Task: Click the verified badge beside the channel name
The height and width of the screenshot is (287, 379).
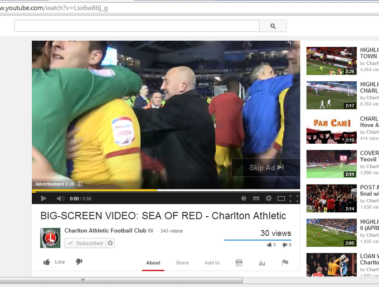Action: pyautogui.click(x=150, y=231)
